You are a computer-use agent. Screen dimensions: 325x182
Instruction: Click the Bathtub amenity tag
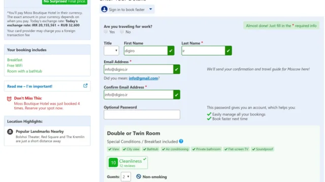pos(150,149)
